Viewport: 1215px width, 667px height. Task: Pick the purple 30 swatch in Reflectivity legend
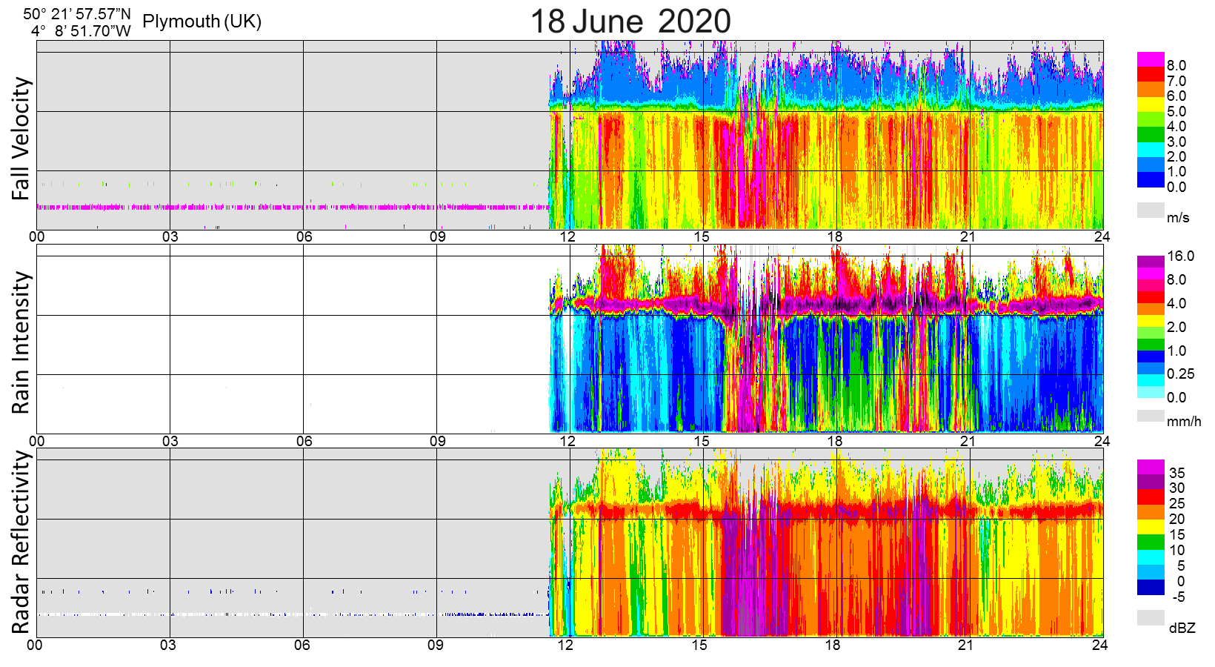[1151, 482]
